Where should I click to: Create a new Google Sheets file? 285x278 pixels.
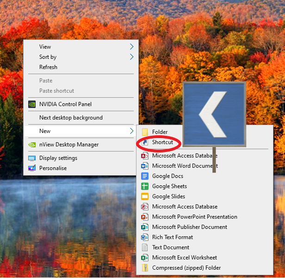[204, 186]
